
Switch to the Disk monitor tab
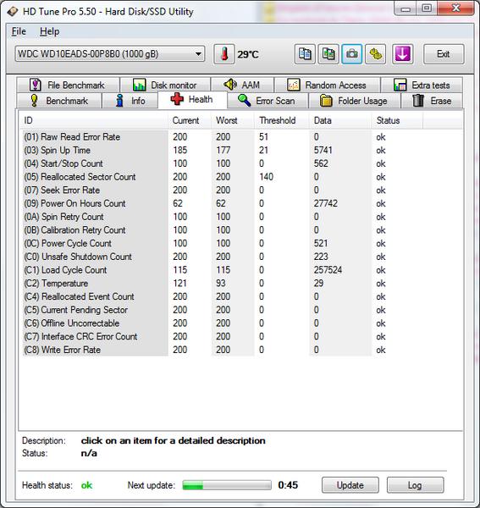pyautogui.click(x=165, y=85)
